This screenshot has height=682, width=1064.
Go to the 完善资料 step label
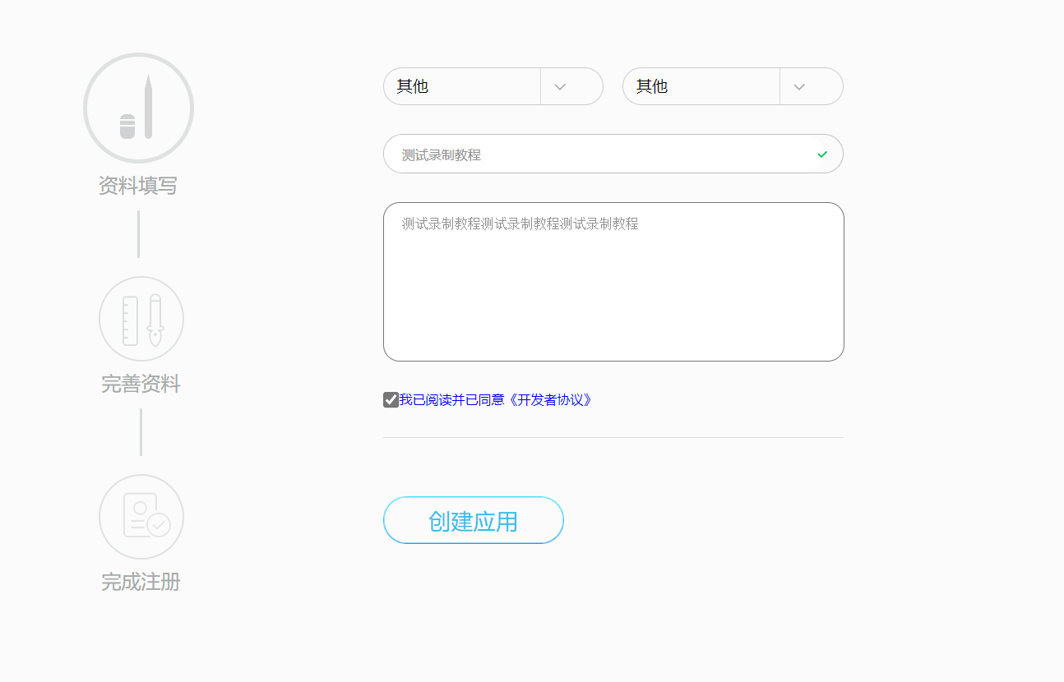(141, 384)
